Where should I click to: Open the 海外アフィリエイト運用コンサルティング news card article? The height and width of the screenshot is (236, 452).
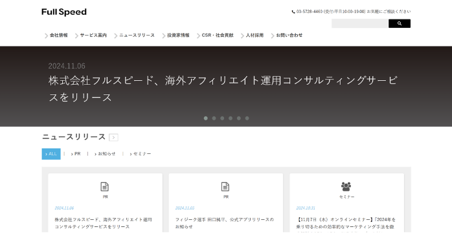coord(103,223)
